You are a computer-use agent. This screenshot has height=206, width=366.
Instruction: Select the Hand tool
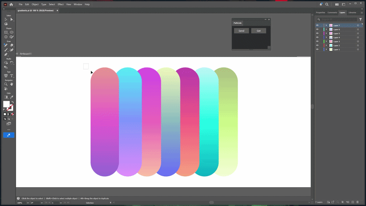pos(11,84)
